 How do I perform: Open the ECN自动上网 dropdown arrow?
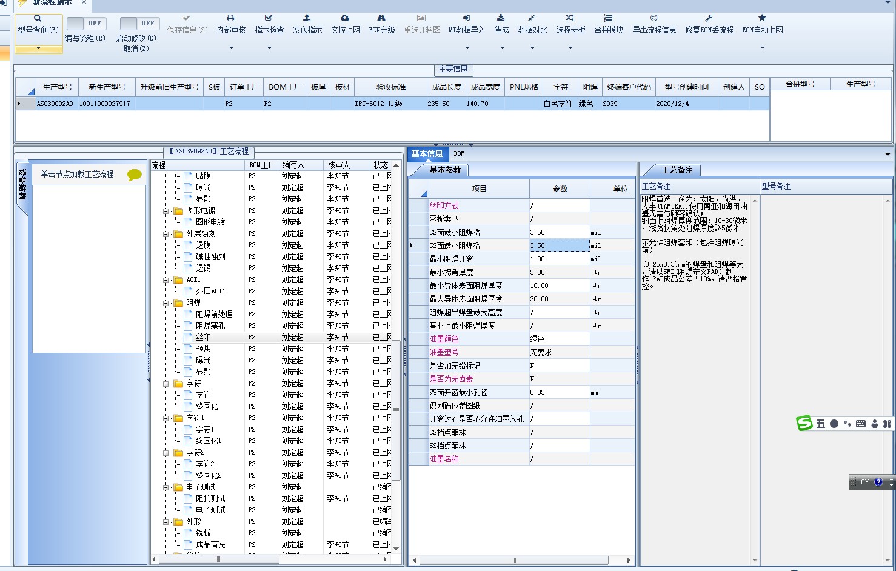[x=763, y=48]
